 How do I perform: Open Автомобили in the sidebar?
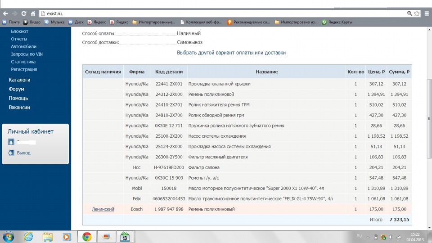(24, 46)
